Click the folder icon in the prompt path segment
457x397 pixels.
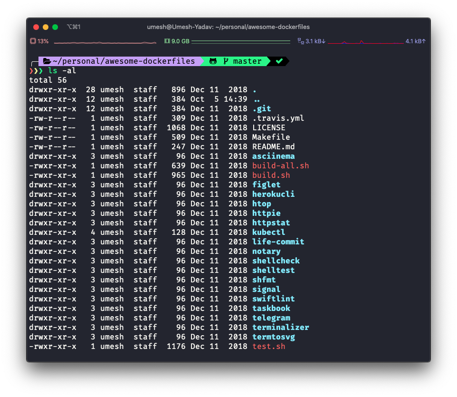pyautogui.click(x=47, y=61)
